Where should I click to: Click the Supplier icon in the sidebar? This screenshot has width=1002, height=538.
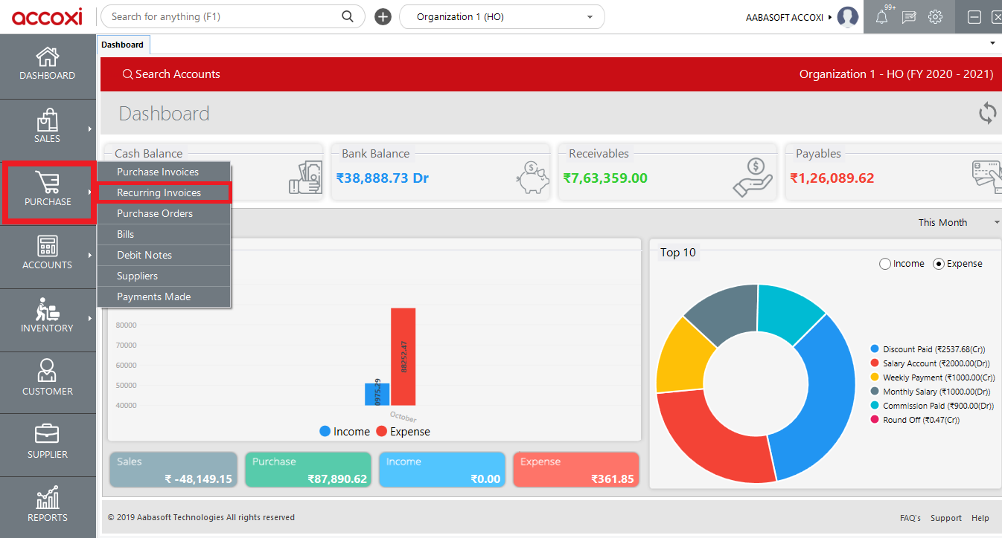click(x=47, y=444)
